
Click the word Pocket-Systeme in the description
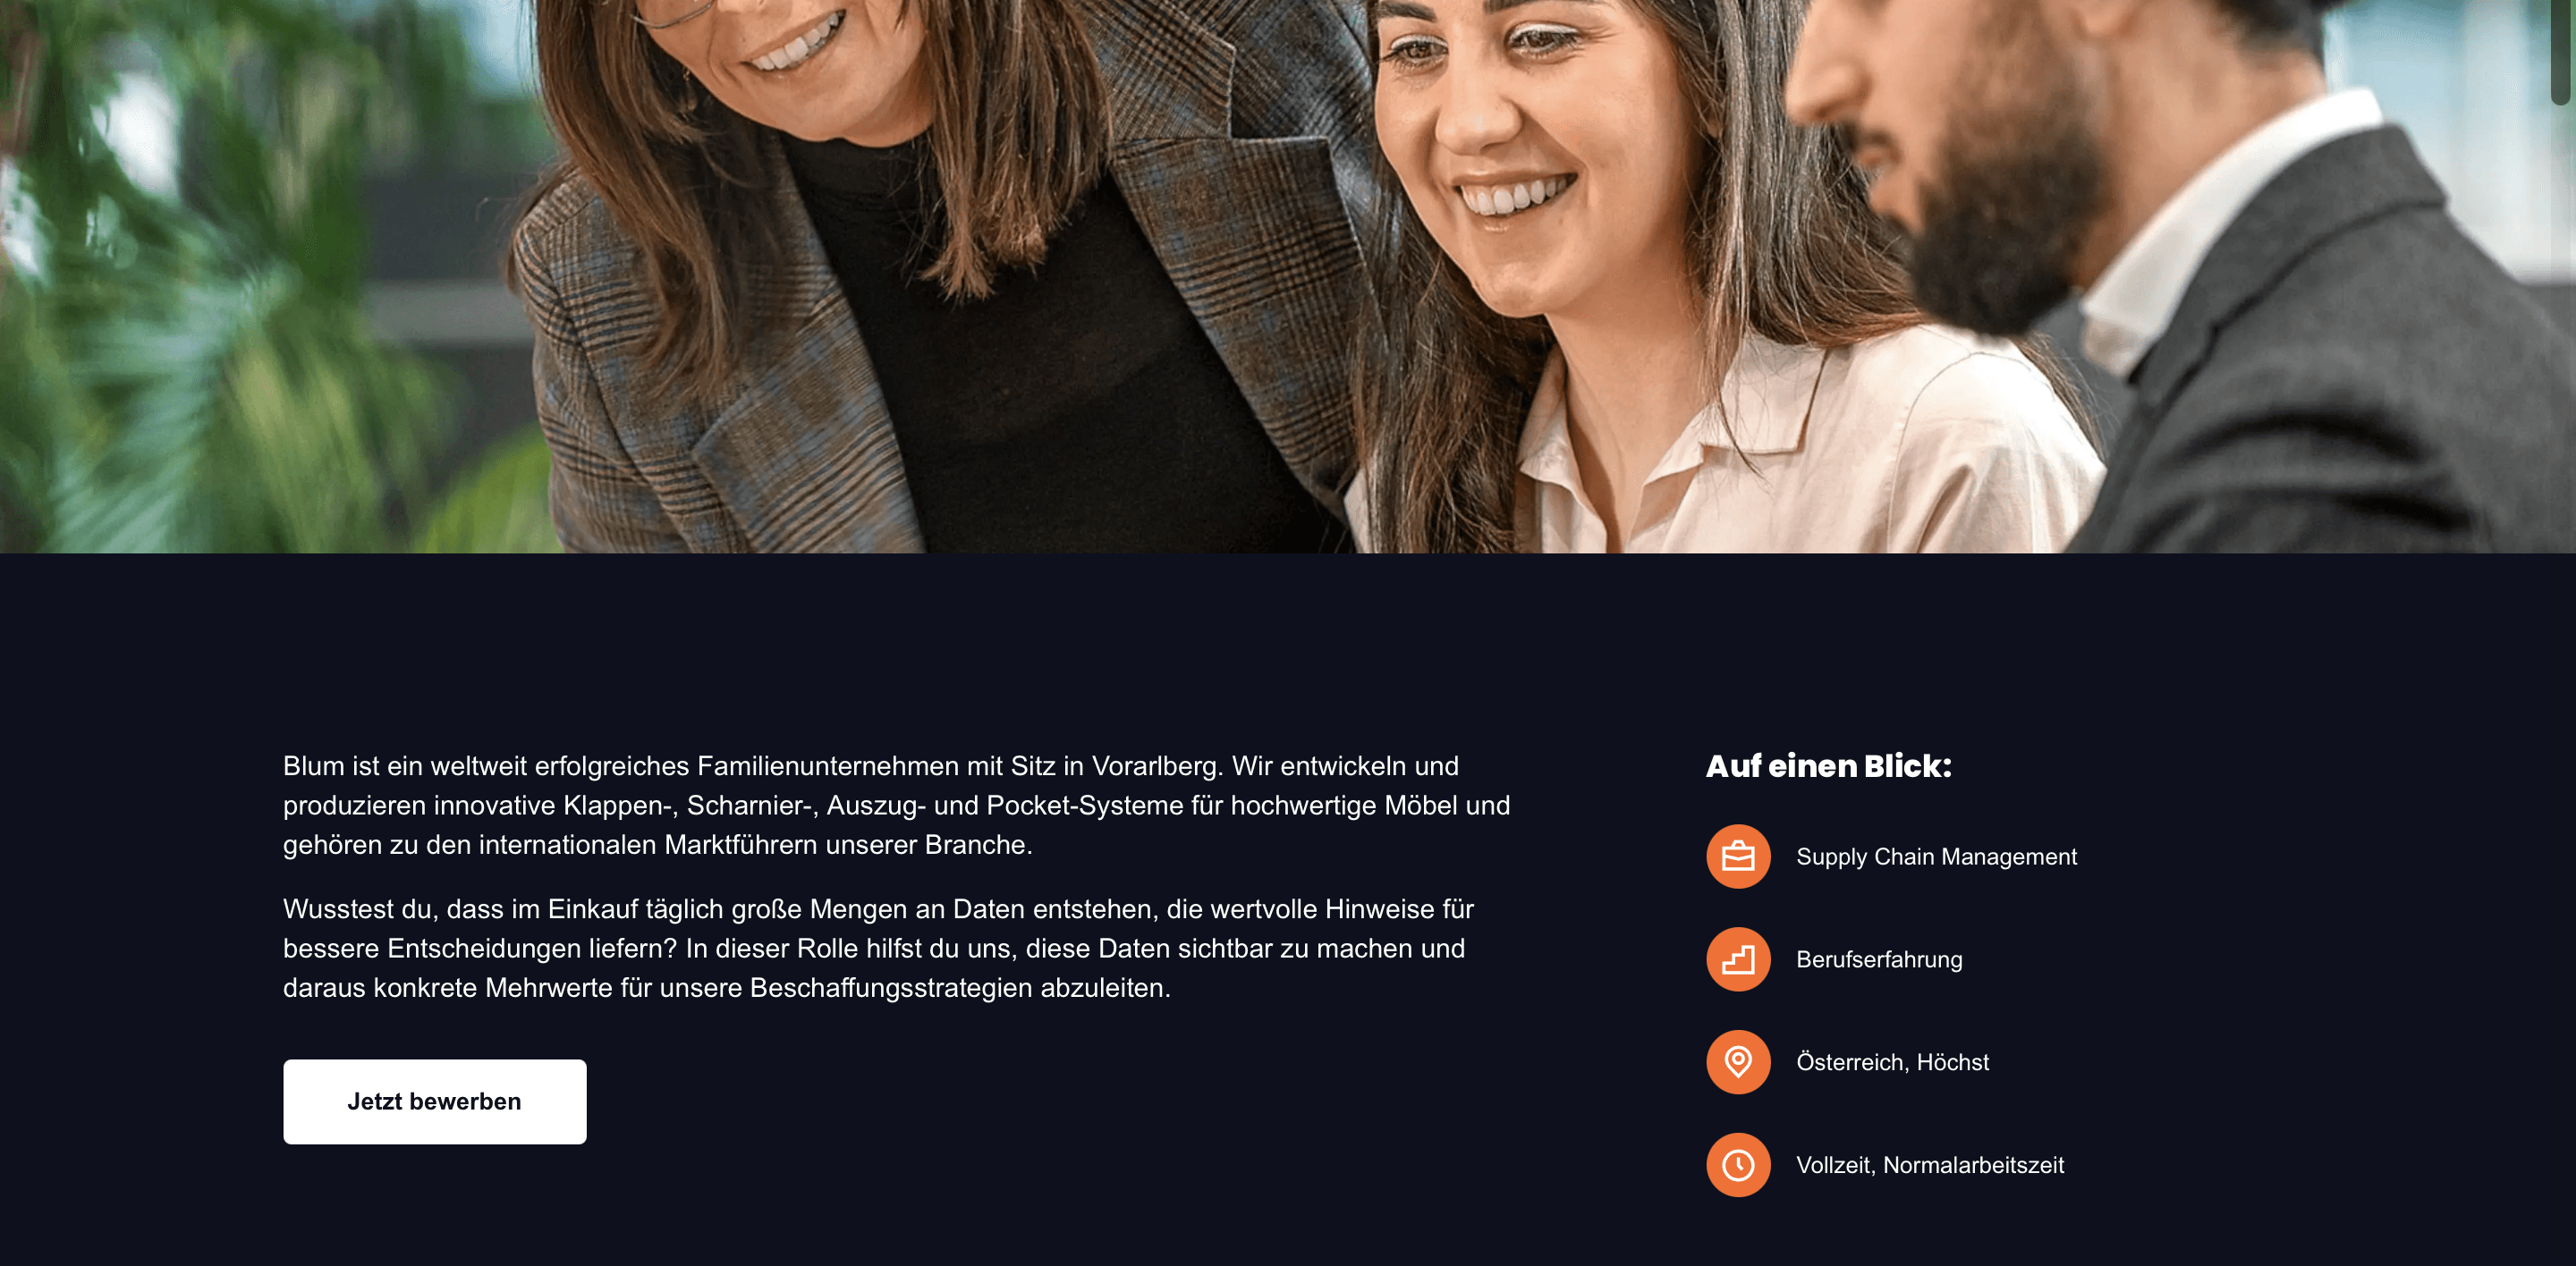tap(1085, 806)
